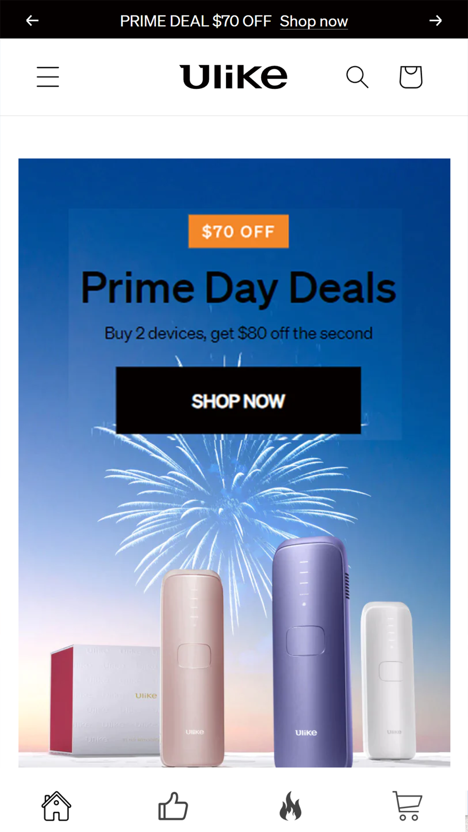Viewport: 468px width, 832px height.
Task: Click the Prime Day Deals headline
Action: (239, 287)
